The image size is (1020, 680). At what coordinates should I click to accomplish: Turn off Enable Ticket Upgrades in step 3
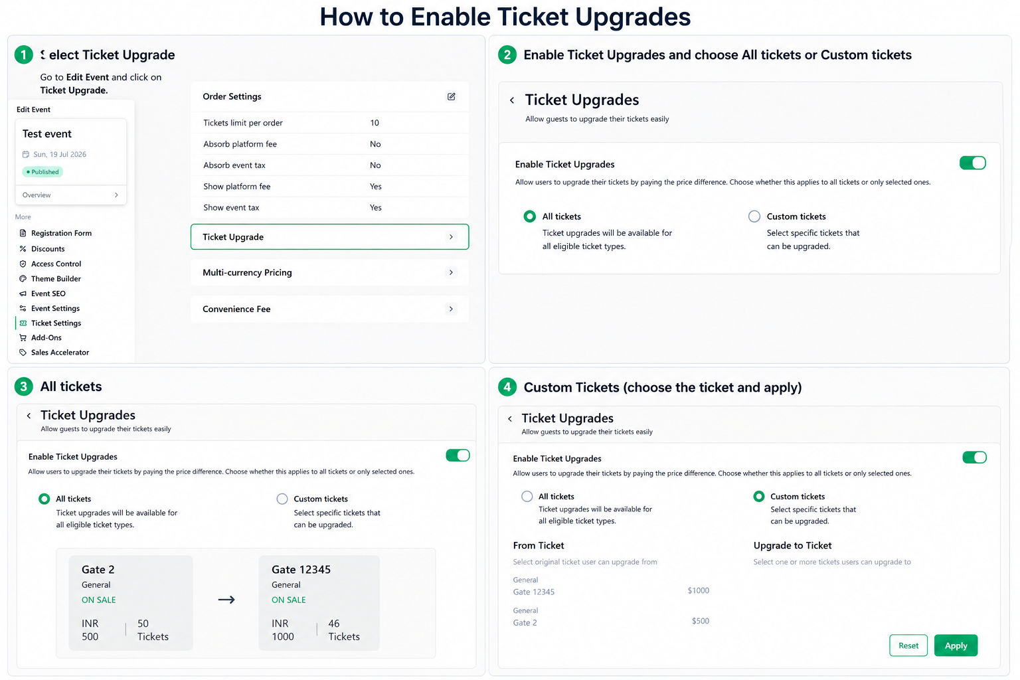click(458, 456)
